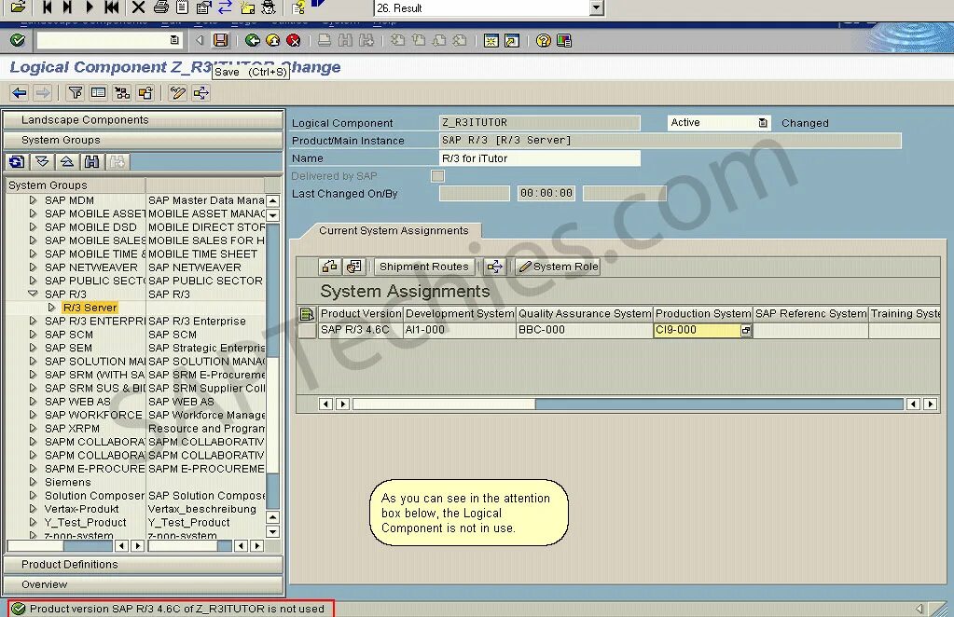Open value help on CI9-000 production cell
The image size is (954, 617).
[745, 331]
